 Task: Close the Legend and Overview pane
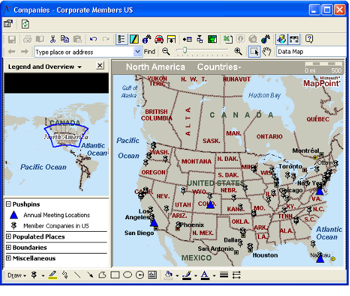tap(100, 66)
